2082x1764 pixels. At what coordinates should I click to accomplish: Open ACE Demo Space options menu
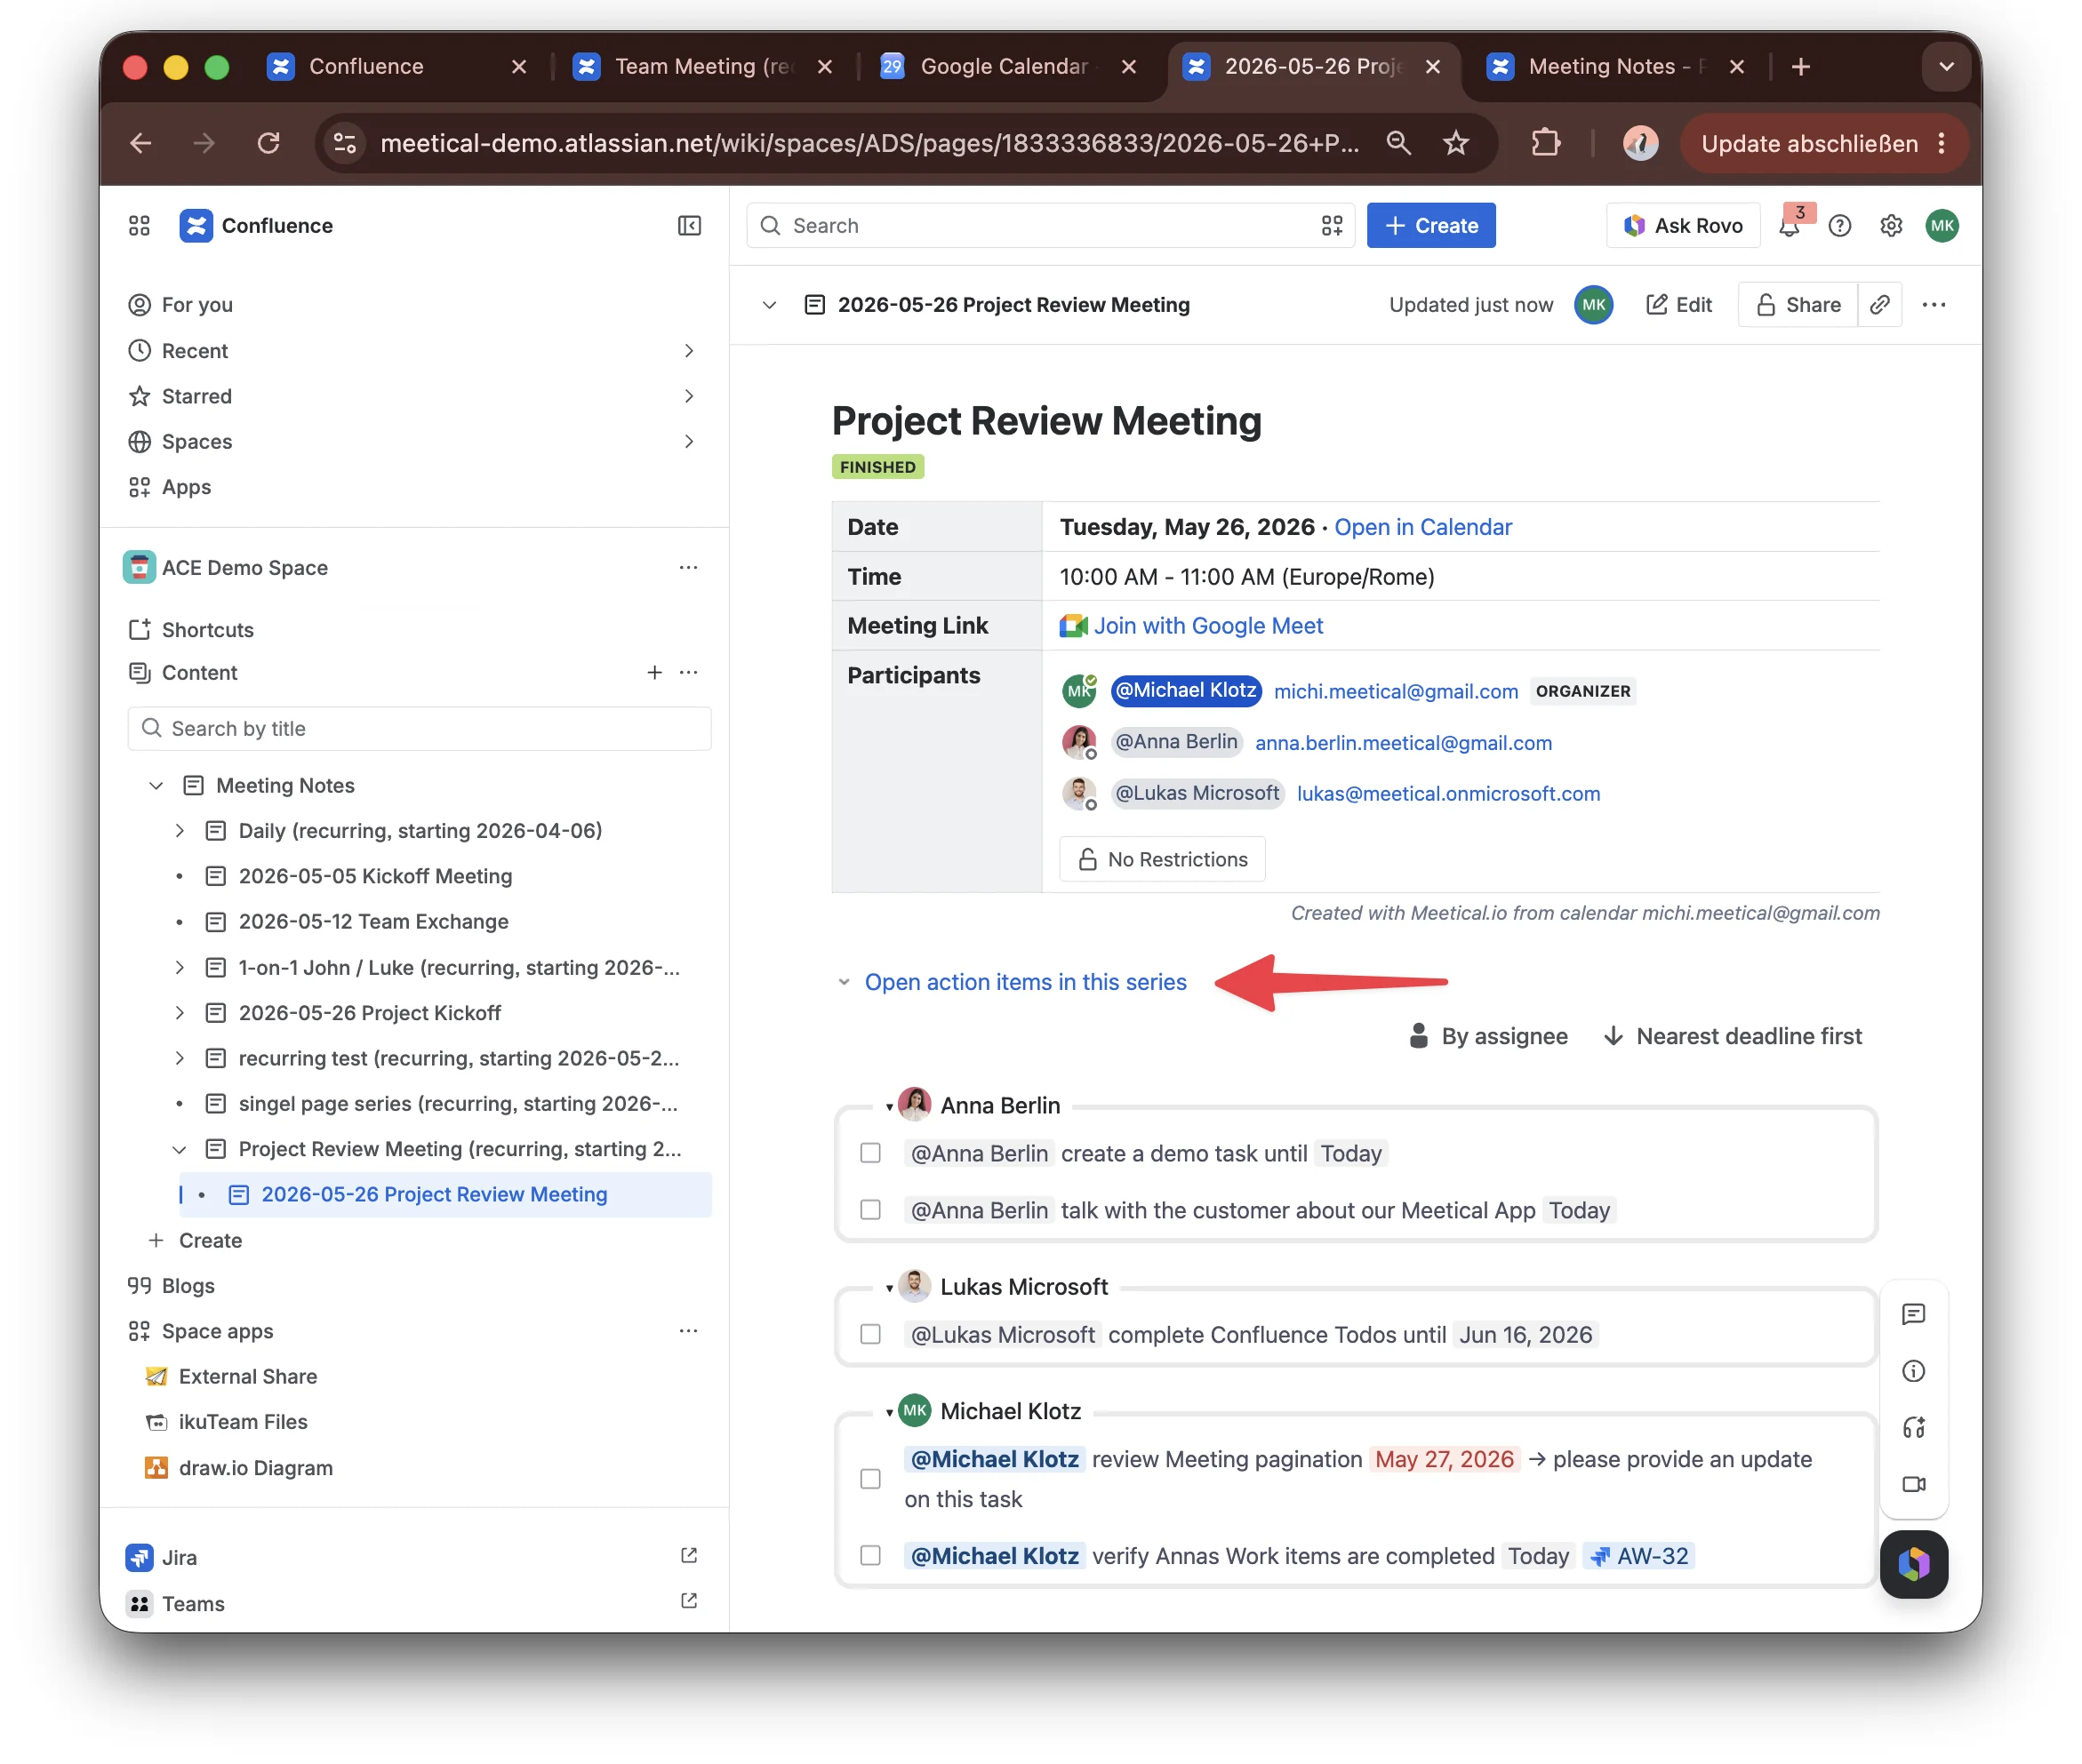coord(688,568)
